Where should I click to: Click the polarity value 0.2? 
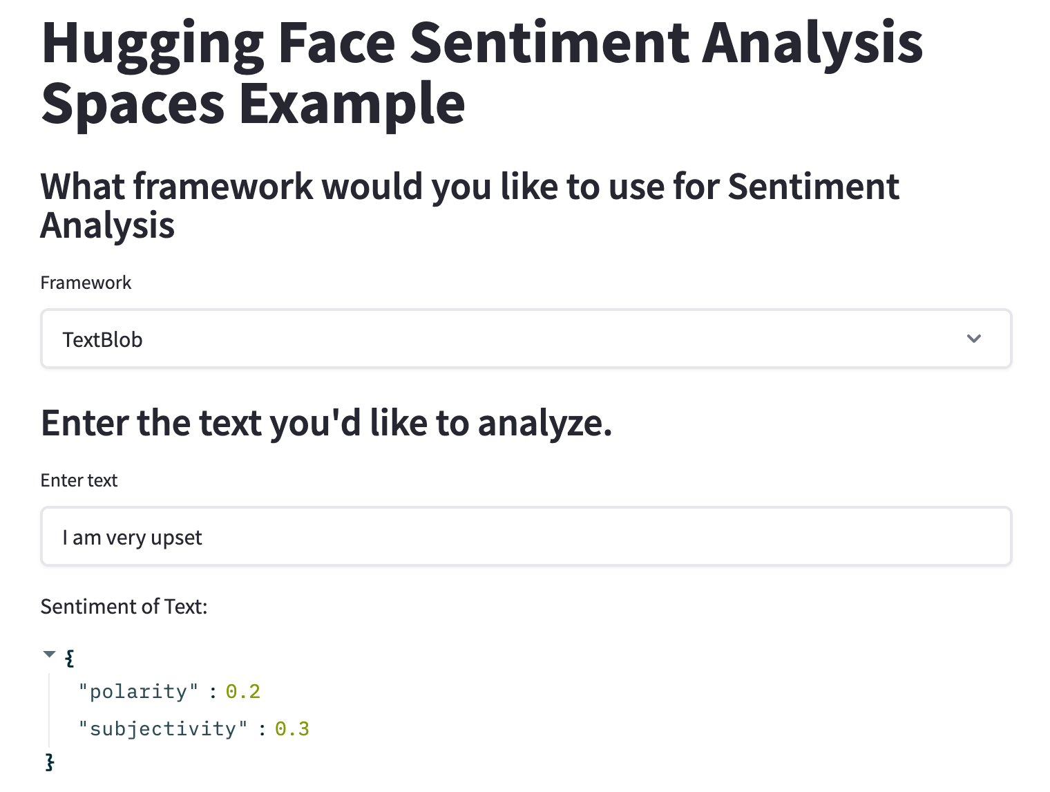point(243,692)
